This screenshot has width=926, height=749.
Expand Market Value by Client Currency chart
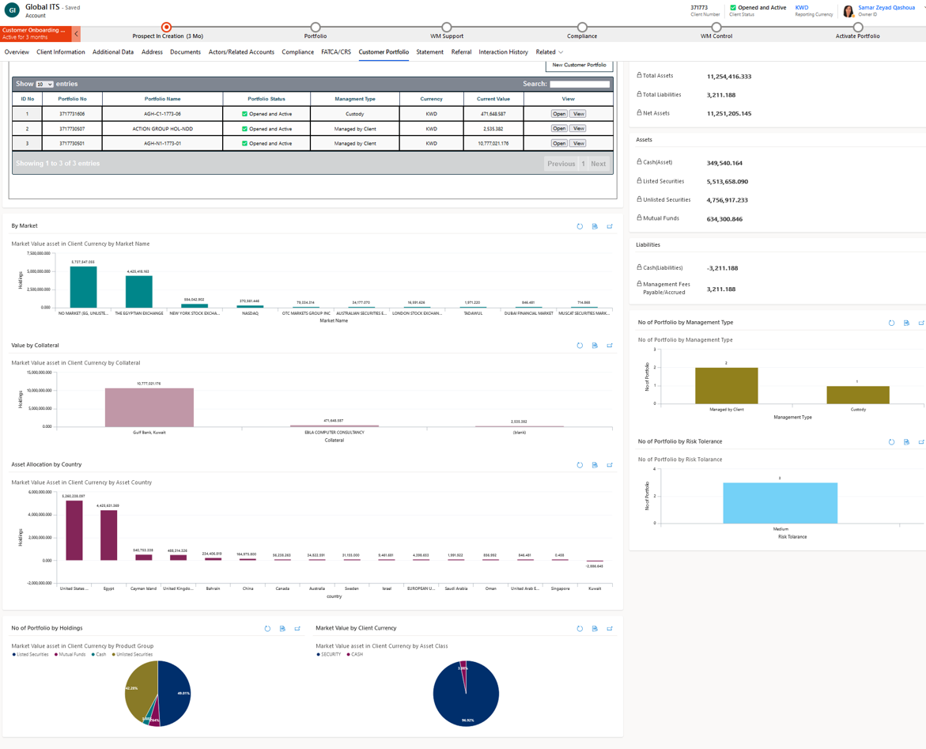610,629
